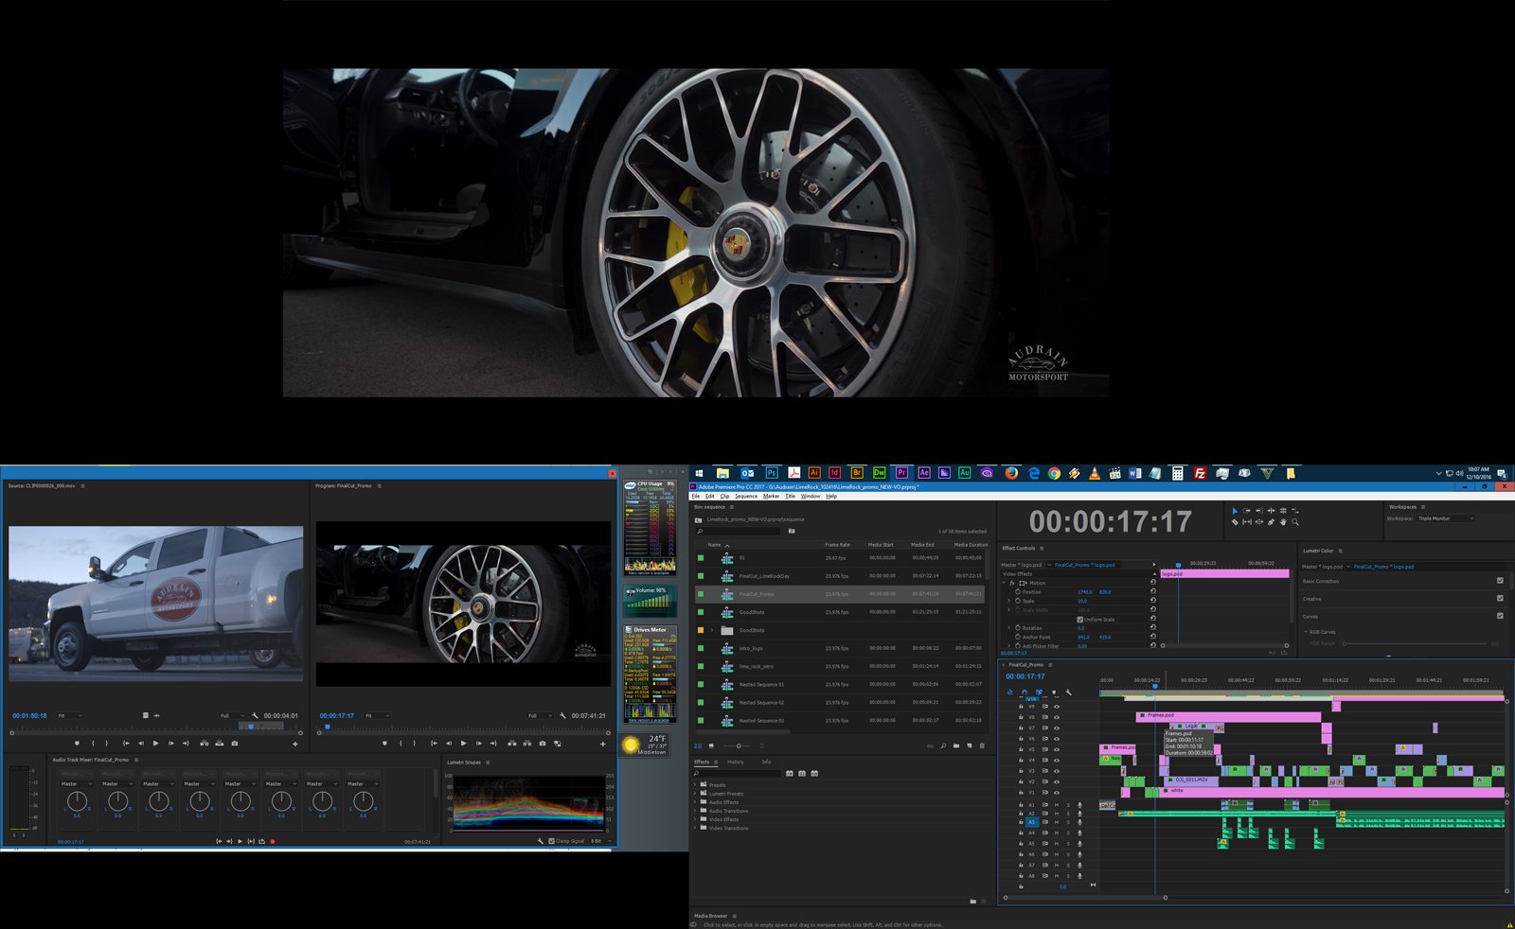
Task: Adjust first pan knob in Audio Mixer
Action: tap(77, 802)
